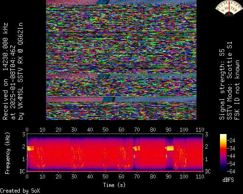
Task: Click the 'Created by SoX' credit
Action: point(20,191)
